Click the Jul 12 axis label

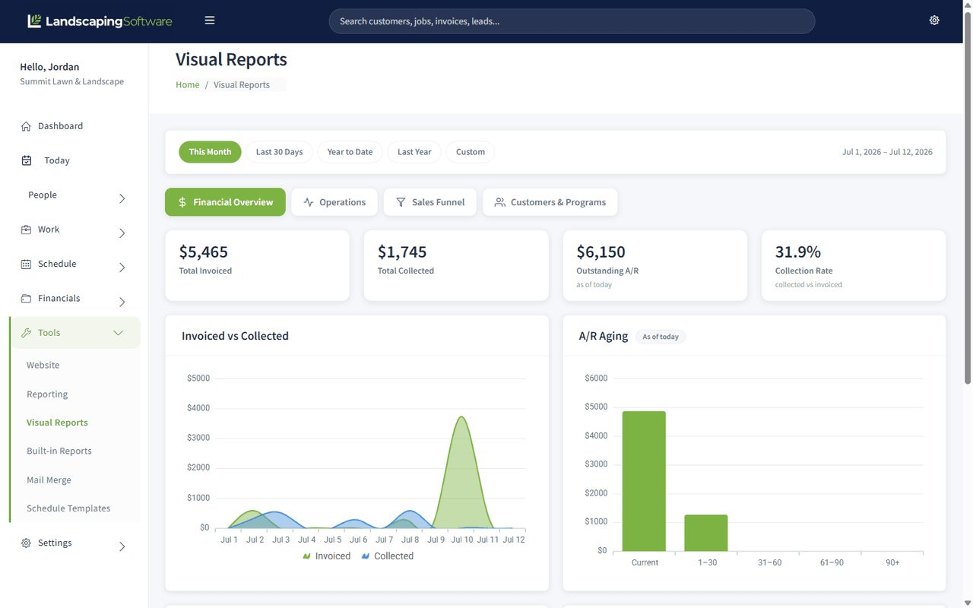tap(514, 540)
